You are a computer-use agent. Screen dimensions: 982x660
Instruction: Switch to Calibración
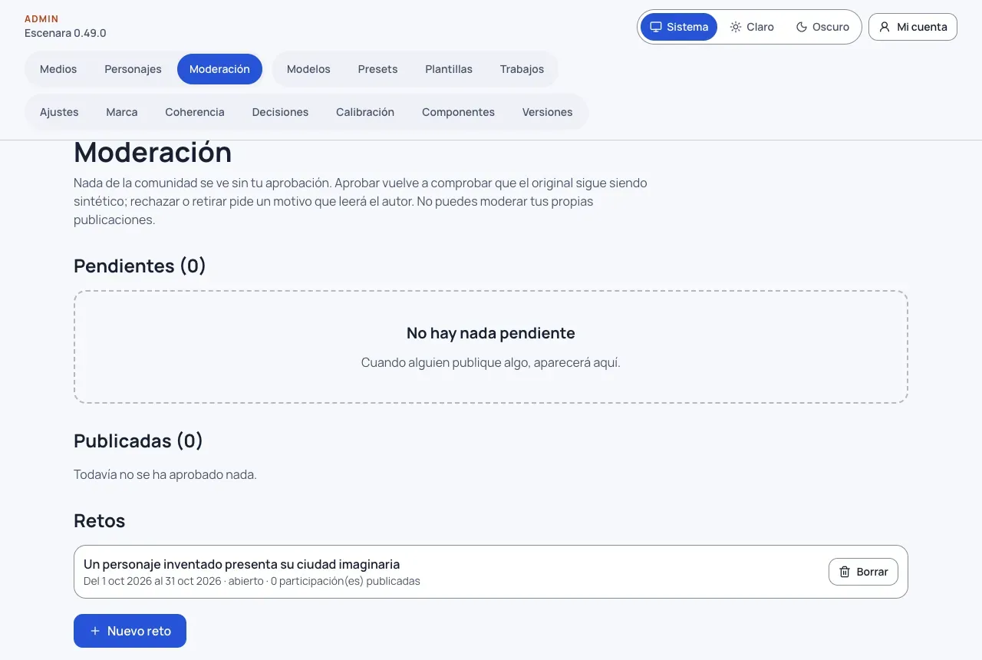(x=365, y=112)
